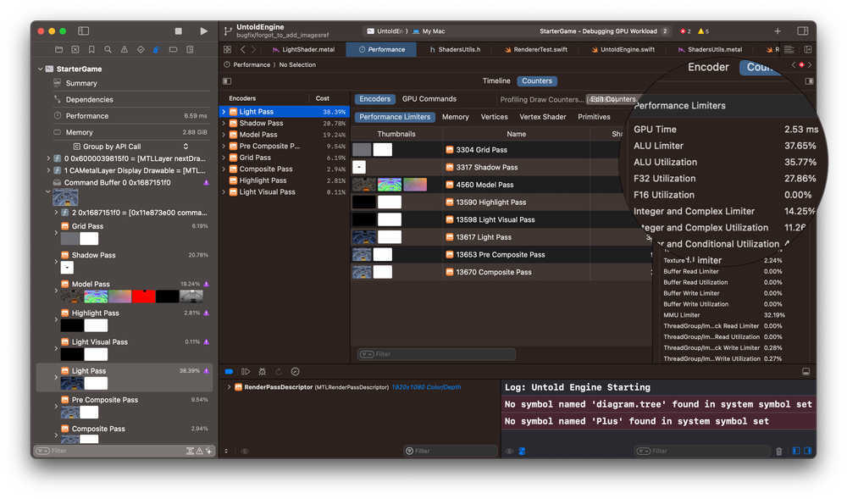Viewport: 847px width, 499px height.
Task: Click the Vertex Shader counters tab
Action: tap(542, 117)
